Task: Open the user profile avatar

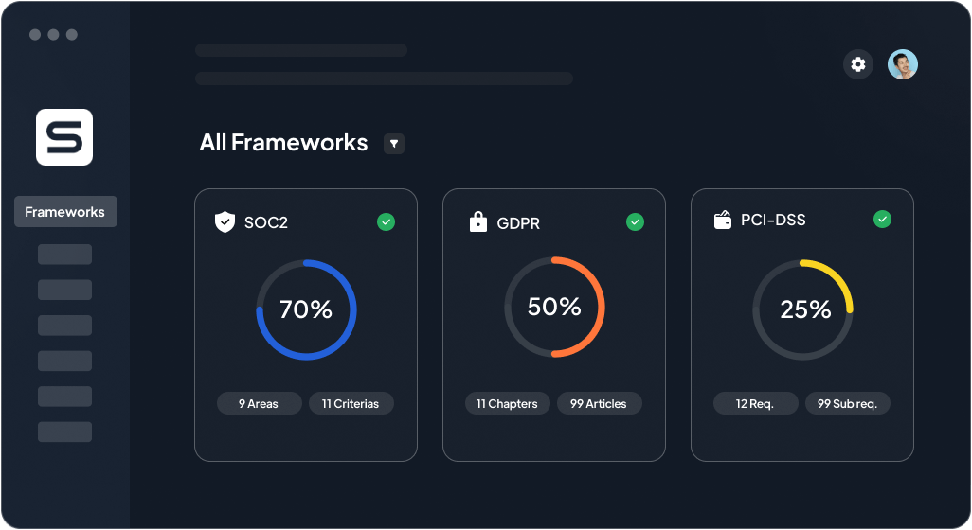Action: pos(902,64)
